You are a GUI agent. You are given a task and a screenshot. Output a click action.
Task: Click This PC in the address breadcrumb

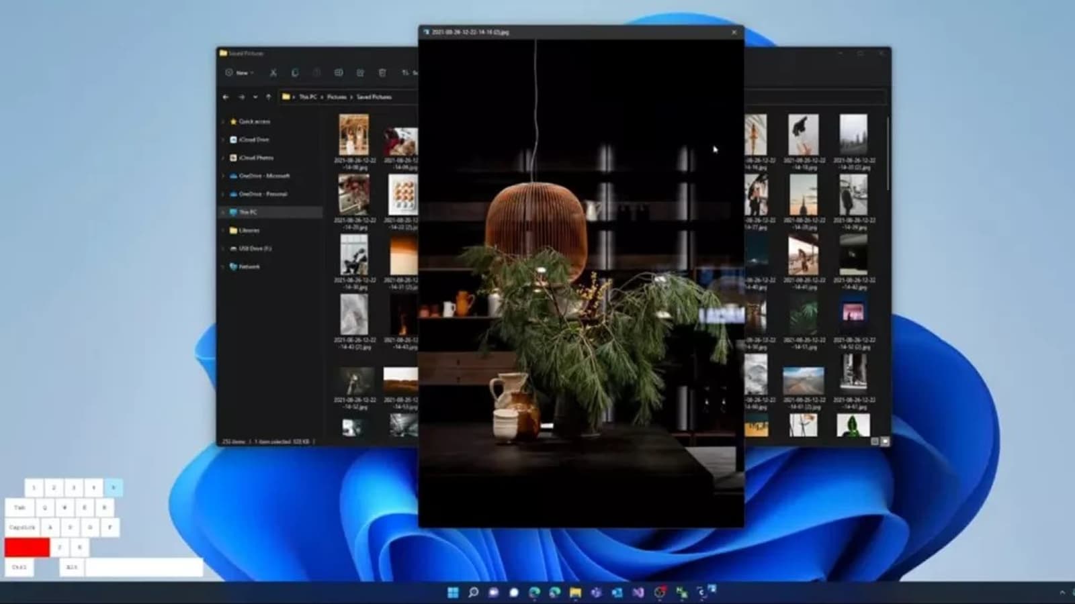(308, 97)
